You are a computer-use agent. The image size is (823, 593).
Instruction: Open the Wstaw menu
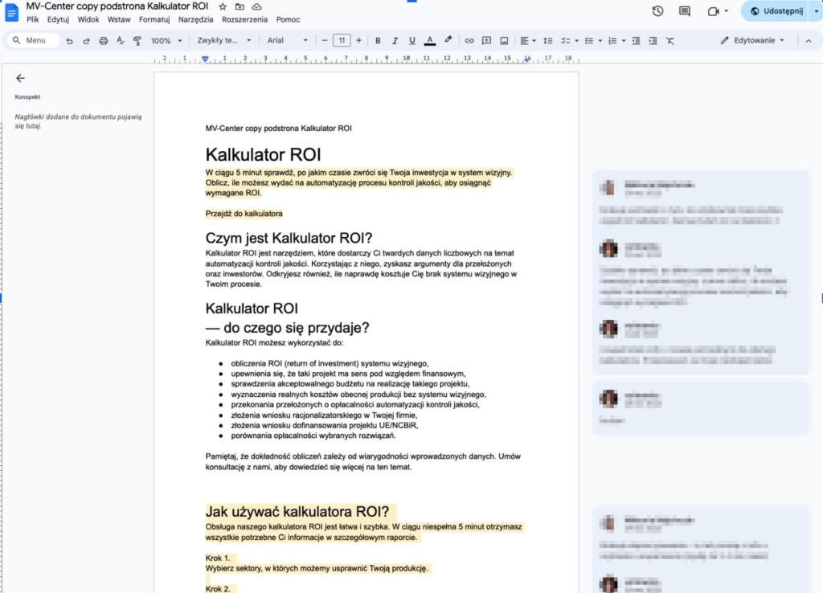117,18
